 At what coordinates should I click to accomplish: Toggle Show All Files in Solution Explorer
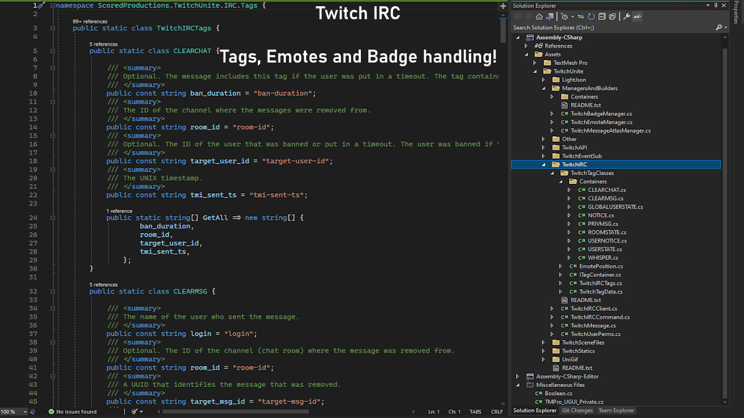612,17
